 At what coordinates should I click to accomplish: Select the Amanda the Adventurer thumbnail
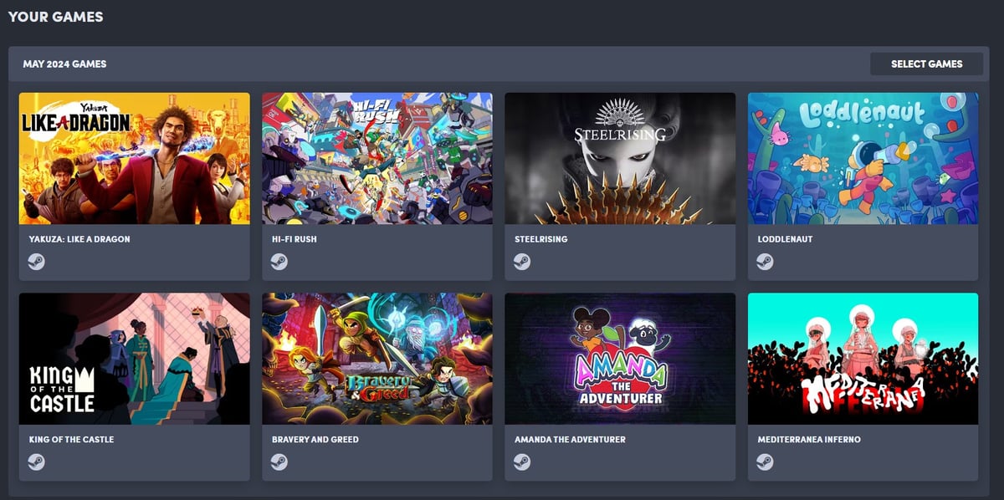620,359
